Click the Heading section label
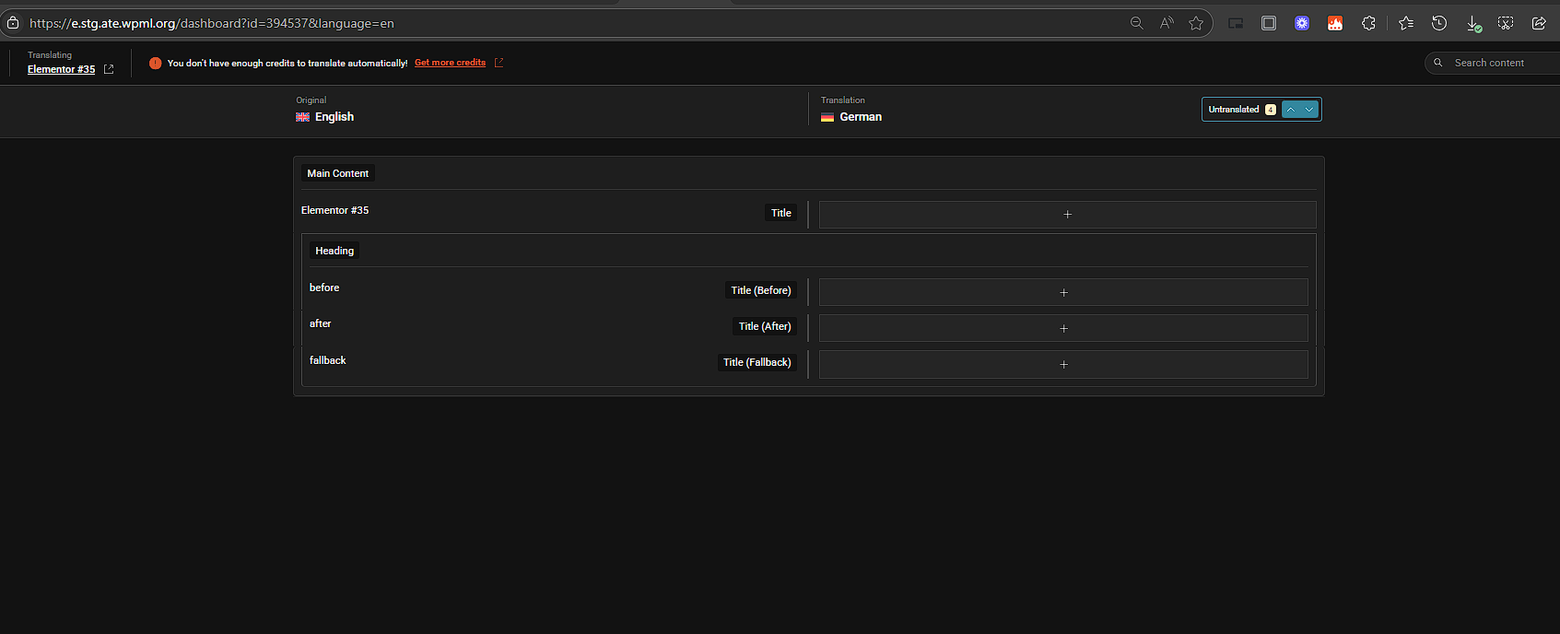This screenshot has width=1560, height=634. tap(334, 251)
